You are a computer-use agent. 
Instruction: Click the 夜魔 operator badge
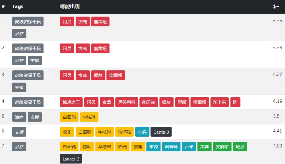coord(138,146)
